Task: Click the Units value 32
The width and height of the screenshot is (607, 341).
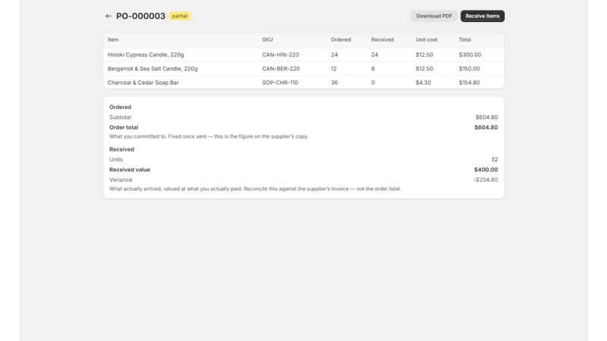Action: point(495,159)
